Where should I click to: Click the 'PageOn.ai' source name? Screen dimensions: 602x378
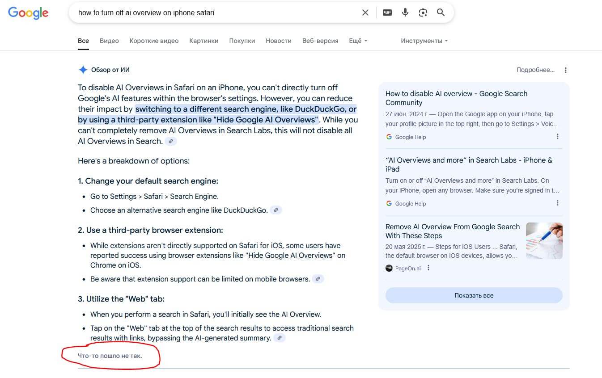408,269
